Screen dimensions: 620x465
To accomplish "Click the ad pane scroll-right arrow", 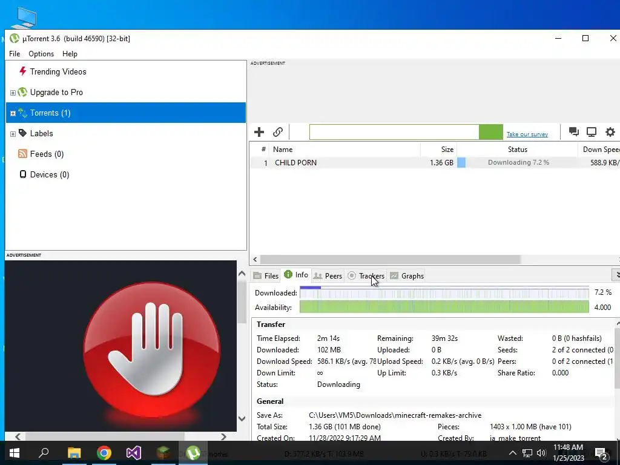I will pos(223,437).
